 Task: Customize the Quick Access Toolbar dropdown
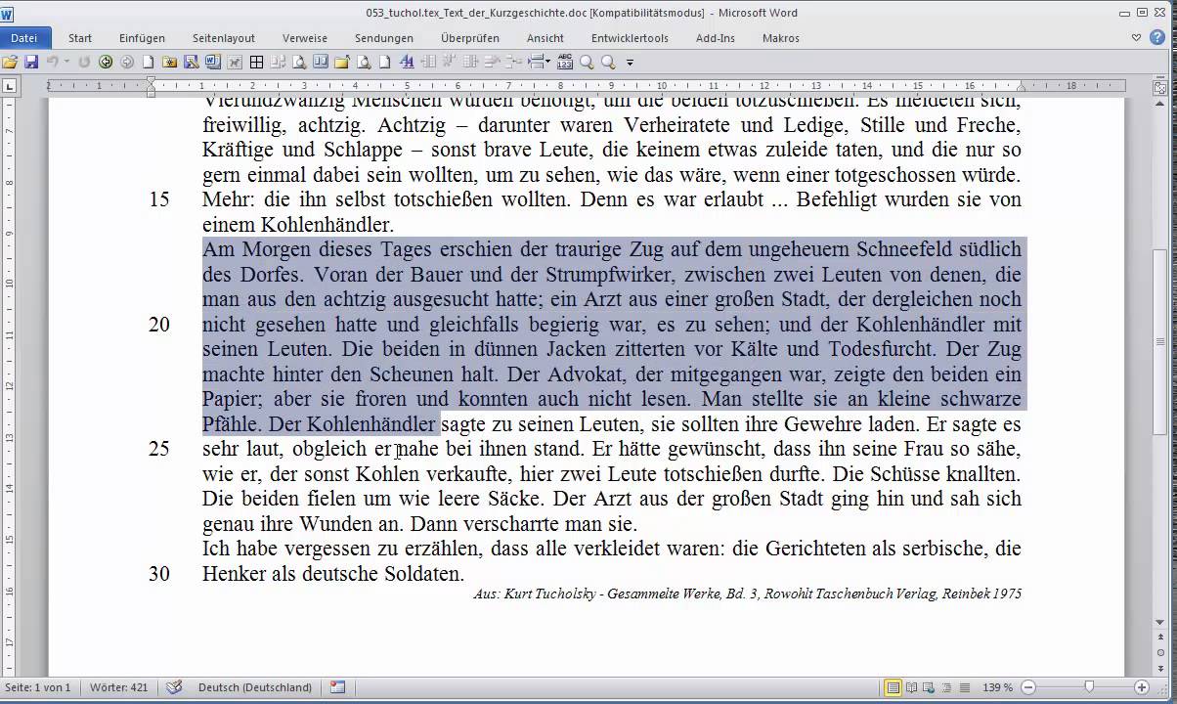click(630, 62)
